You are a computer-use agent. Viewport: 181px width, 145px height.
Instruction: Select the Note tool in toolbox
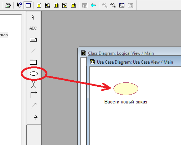click(33, 39)
